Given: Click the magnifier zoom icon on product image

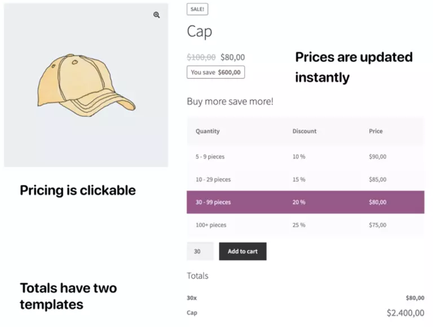Looking at the screenshot, I should 157,15.
